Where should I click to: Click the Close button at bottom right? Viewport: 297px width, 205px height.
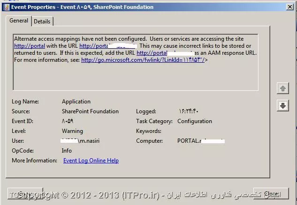[x=271, y=193]
